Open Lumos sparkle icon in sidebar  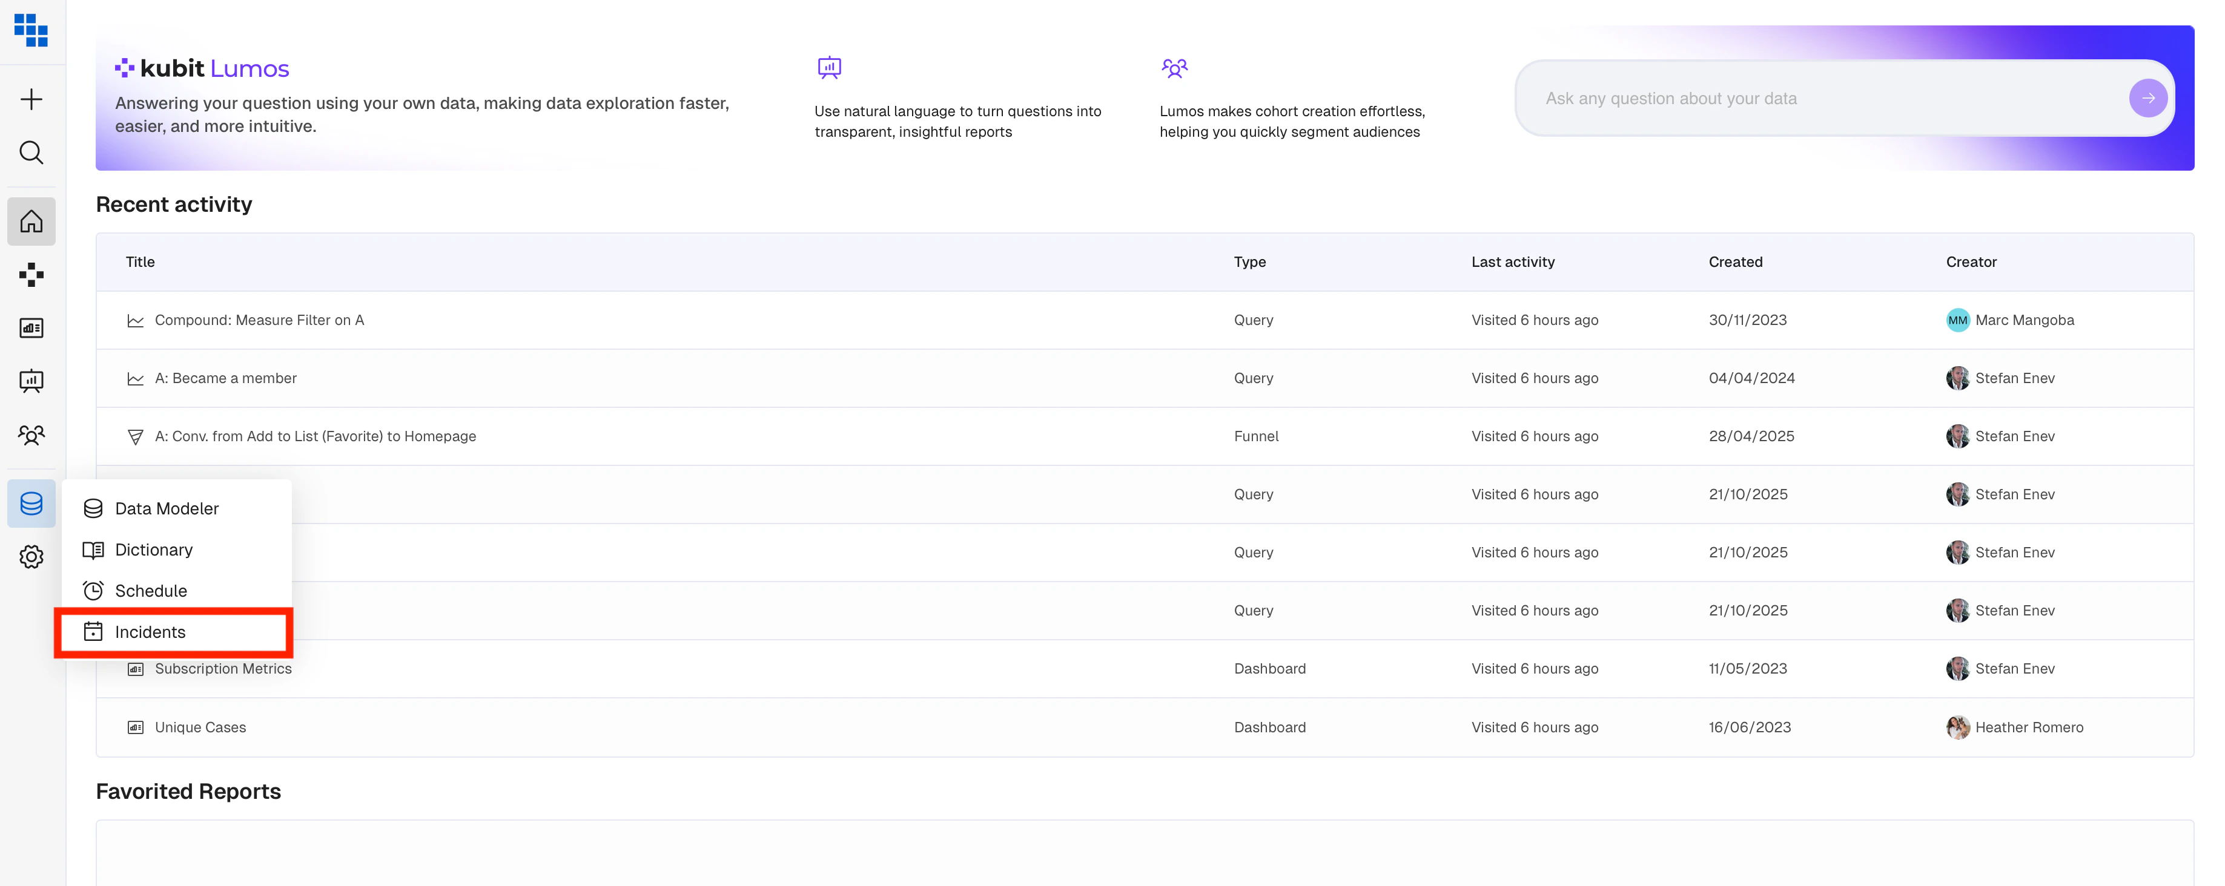31,275
